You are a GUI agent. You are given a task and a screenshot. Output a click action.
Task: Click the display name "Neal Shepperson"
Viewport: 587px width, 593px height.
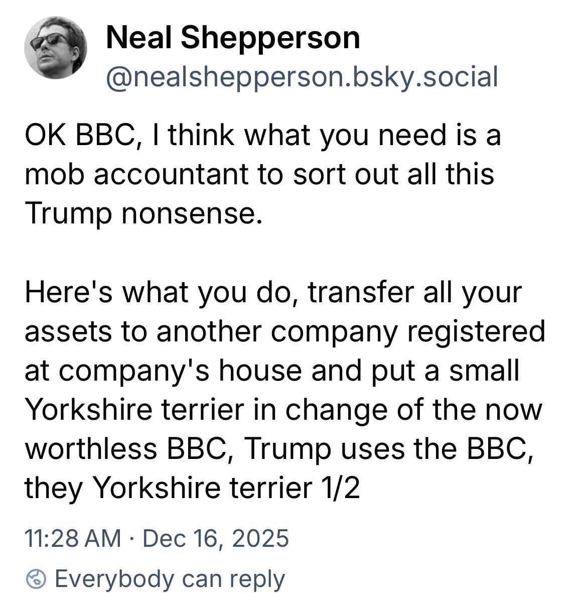click(x=233, y=38)
